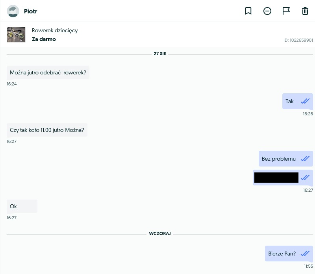Image resolution: width=315 pixels, height=274 pixels.
Task: Click the username Piotr in header
Action: 31,11
